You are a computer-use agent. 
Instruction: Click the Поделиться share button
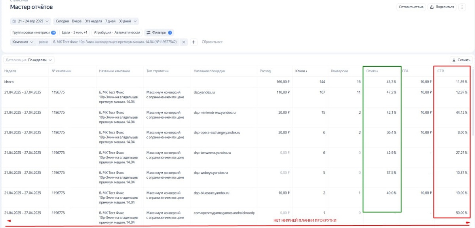[x=442, y=7]
